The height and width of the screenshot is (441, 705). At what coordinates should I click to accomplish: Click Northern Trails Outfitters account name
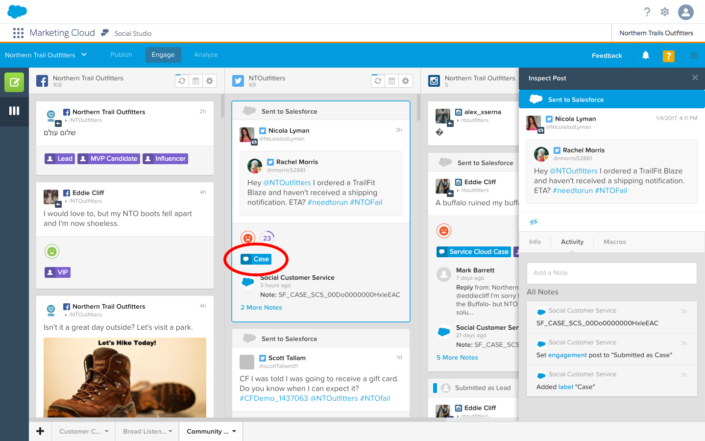pos(656,33)
